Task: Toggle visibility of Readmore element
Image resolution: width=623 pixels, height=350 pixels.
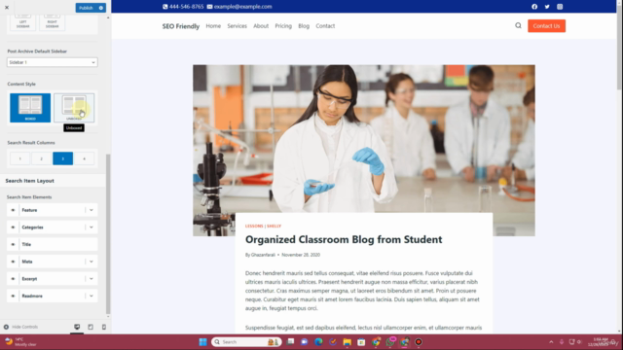Action: pos(13,296)
